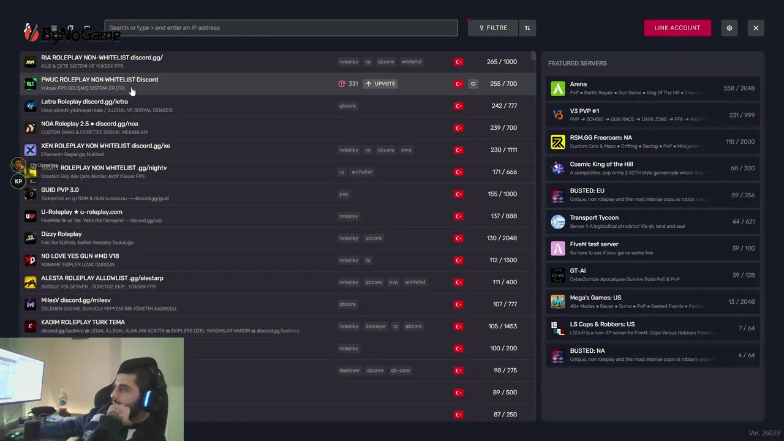This screenshot has width=784, height=441.
Task: Open MilesV discord.gg/milesv entry
Action: pos(277,304)
